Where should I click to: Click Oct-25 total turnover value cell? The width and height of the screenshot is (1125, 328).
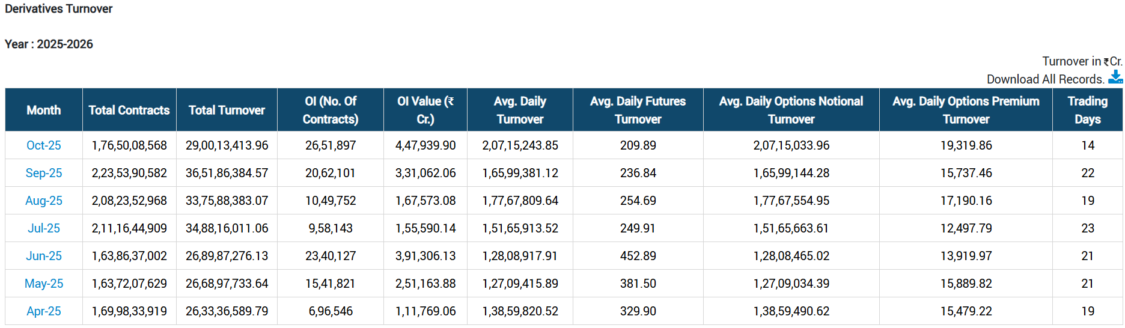tap(227, 145)
